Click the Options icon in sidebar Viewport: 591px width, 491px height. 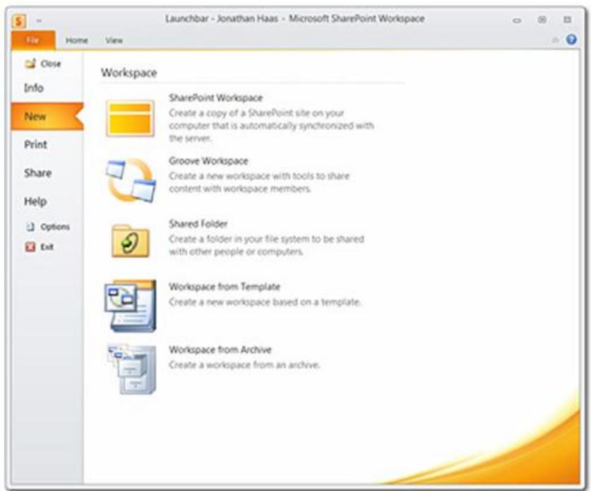30,227
